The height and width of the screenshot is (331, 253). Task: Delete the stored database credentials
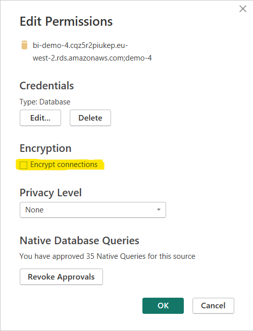[90, 118]
